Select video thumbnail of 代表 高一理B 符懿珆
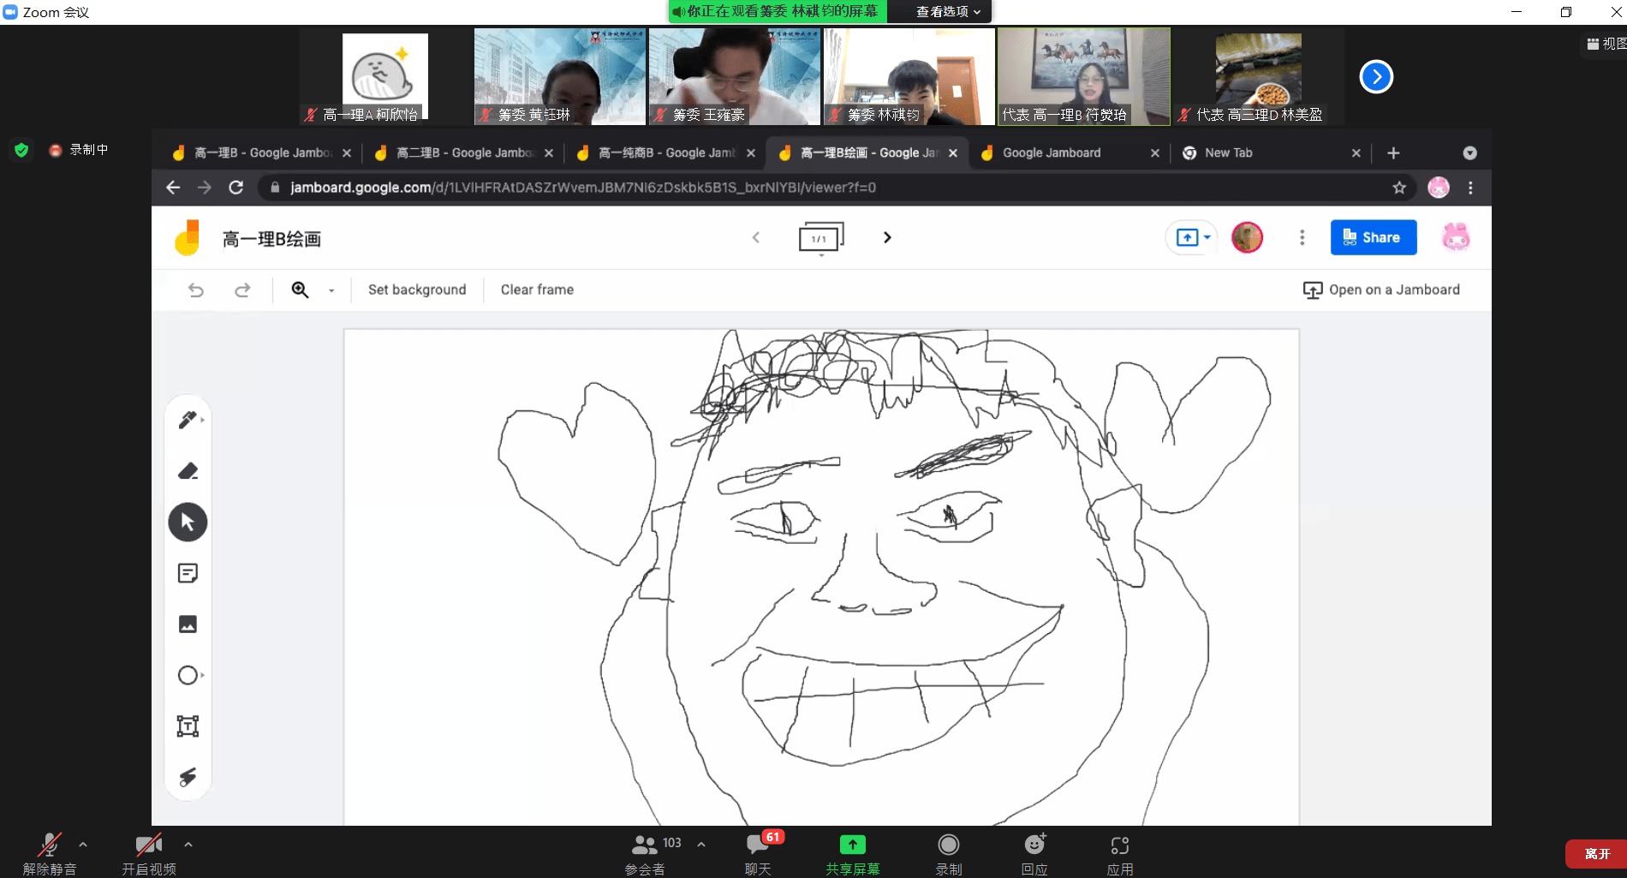Screen dimensions: 1627x878 coord(1084,76)
